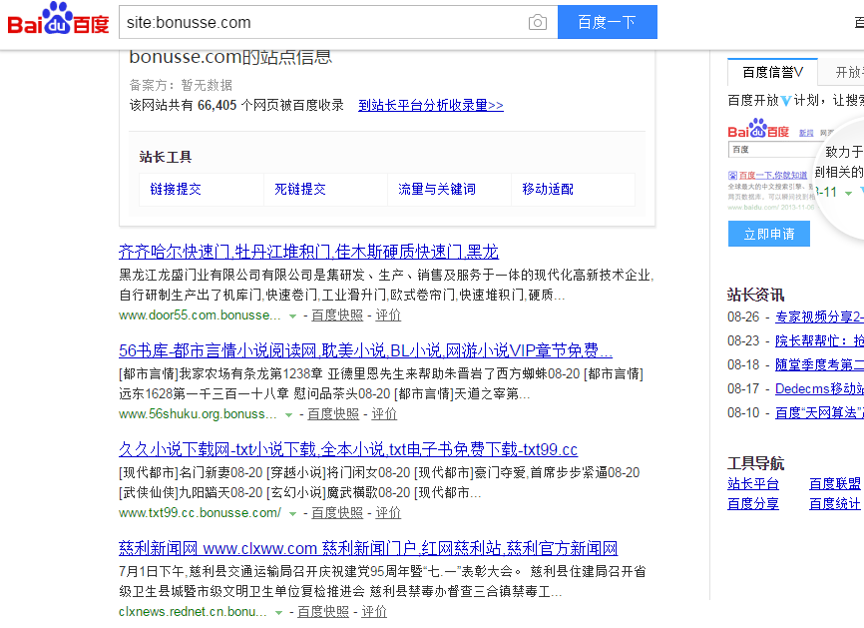Image resolution: width=864 pixels, height=628 pixels.
Task: Open 链接提交 webmaster tool
Action: [176, 189]
